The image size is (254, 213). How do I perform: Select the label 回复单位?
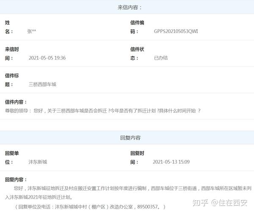(x=12, y=158)
